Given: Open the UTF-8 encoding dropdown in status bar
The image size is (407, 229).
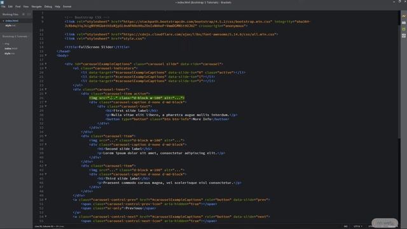Looking at the screenshot, I should click(357, 226).
